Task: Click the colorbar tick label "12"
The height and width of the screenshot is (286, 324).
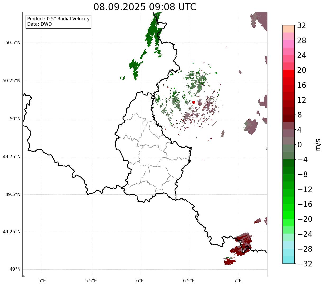Action: [x=302, y=100]
